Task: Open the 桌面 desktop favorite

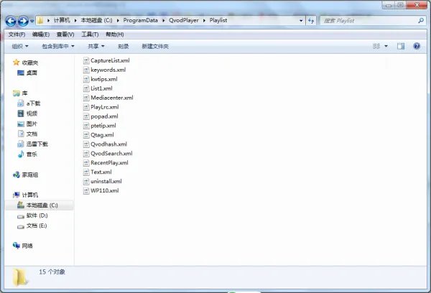Action: [x=31, y=73]
